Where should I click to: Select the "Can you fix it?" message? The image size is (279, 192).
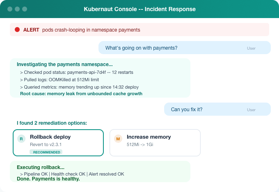click(x=187, y=110)
